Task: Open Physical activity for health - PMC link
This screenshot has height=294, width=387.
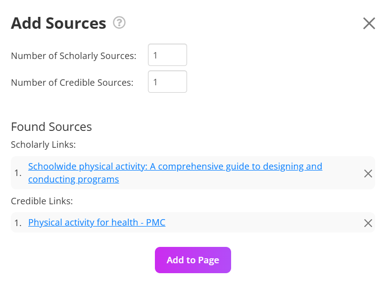Action: tap(97, 223)
